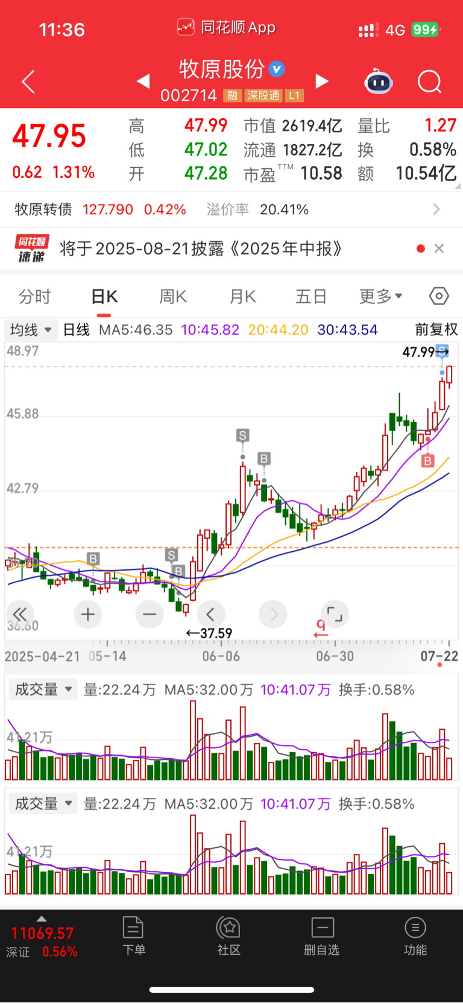Open stock search magnifier
The image size is (463, 1003).
point(429,81)
